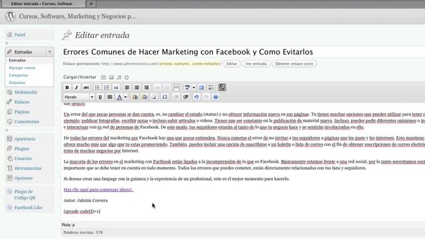Paste from Word icon

145,97
